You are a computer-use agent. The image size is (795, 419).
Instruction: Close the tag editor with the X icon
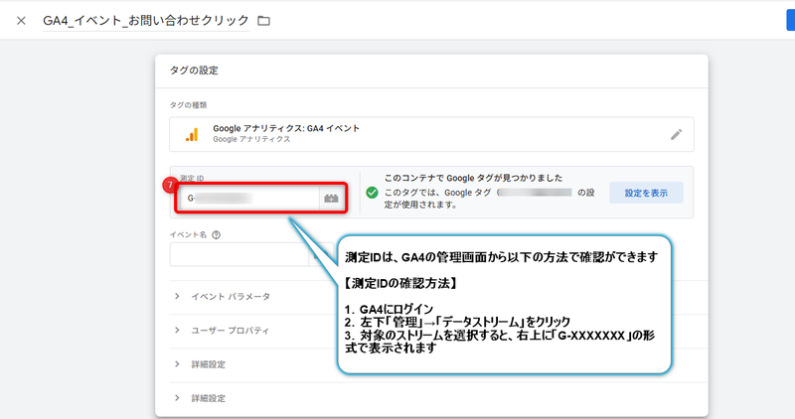pyautogui.click(x=21, y=21)
